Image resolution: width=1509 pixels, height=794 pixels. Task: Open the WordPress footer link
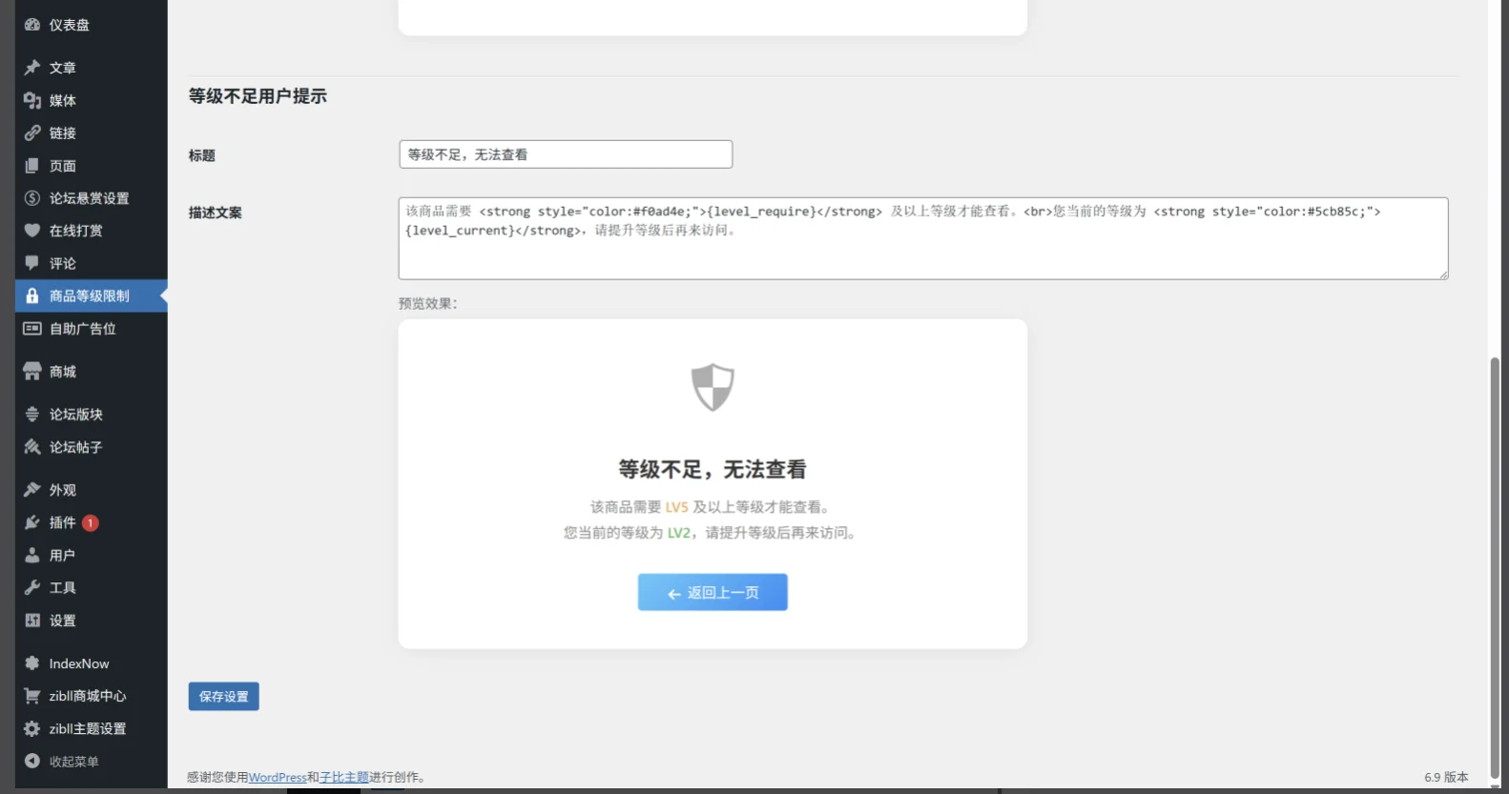click(278, 778)
